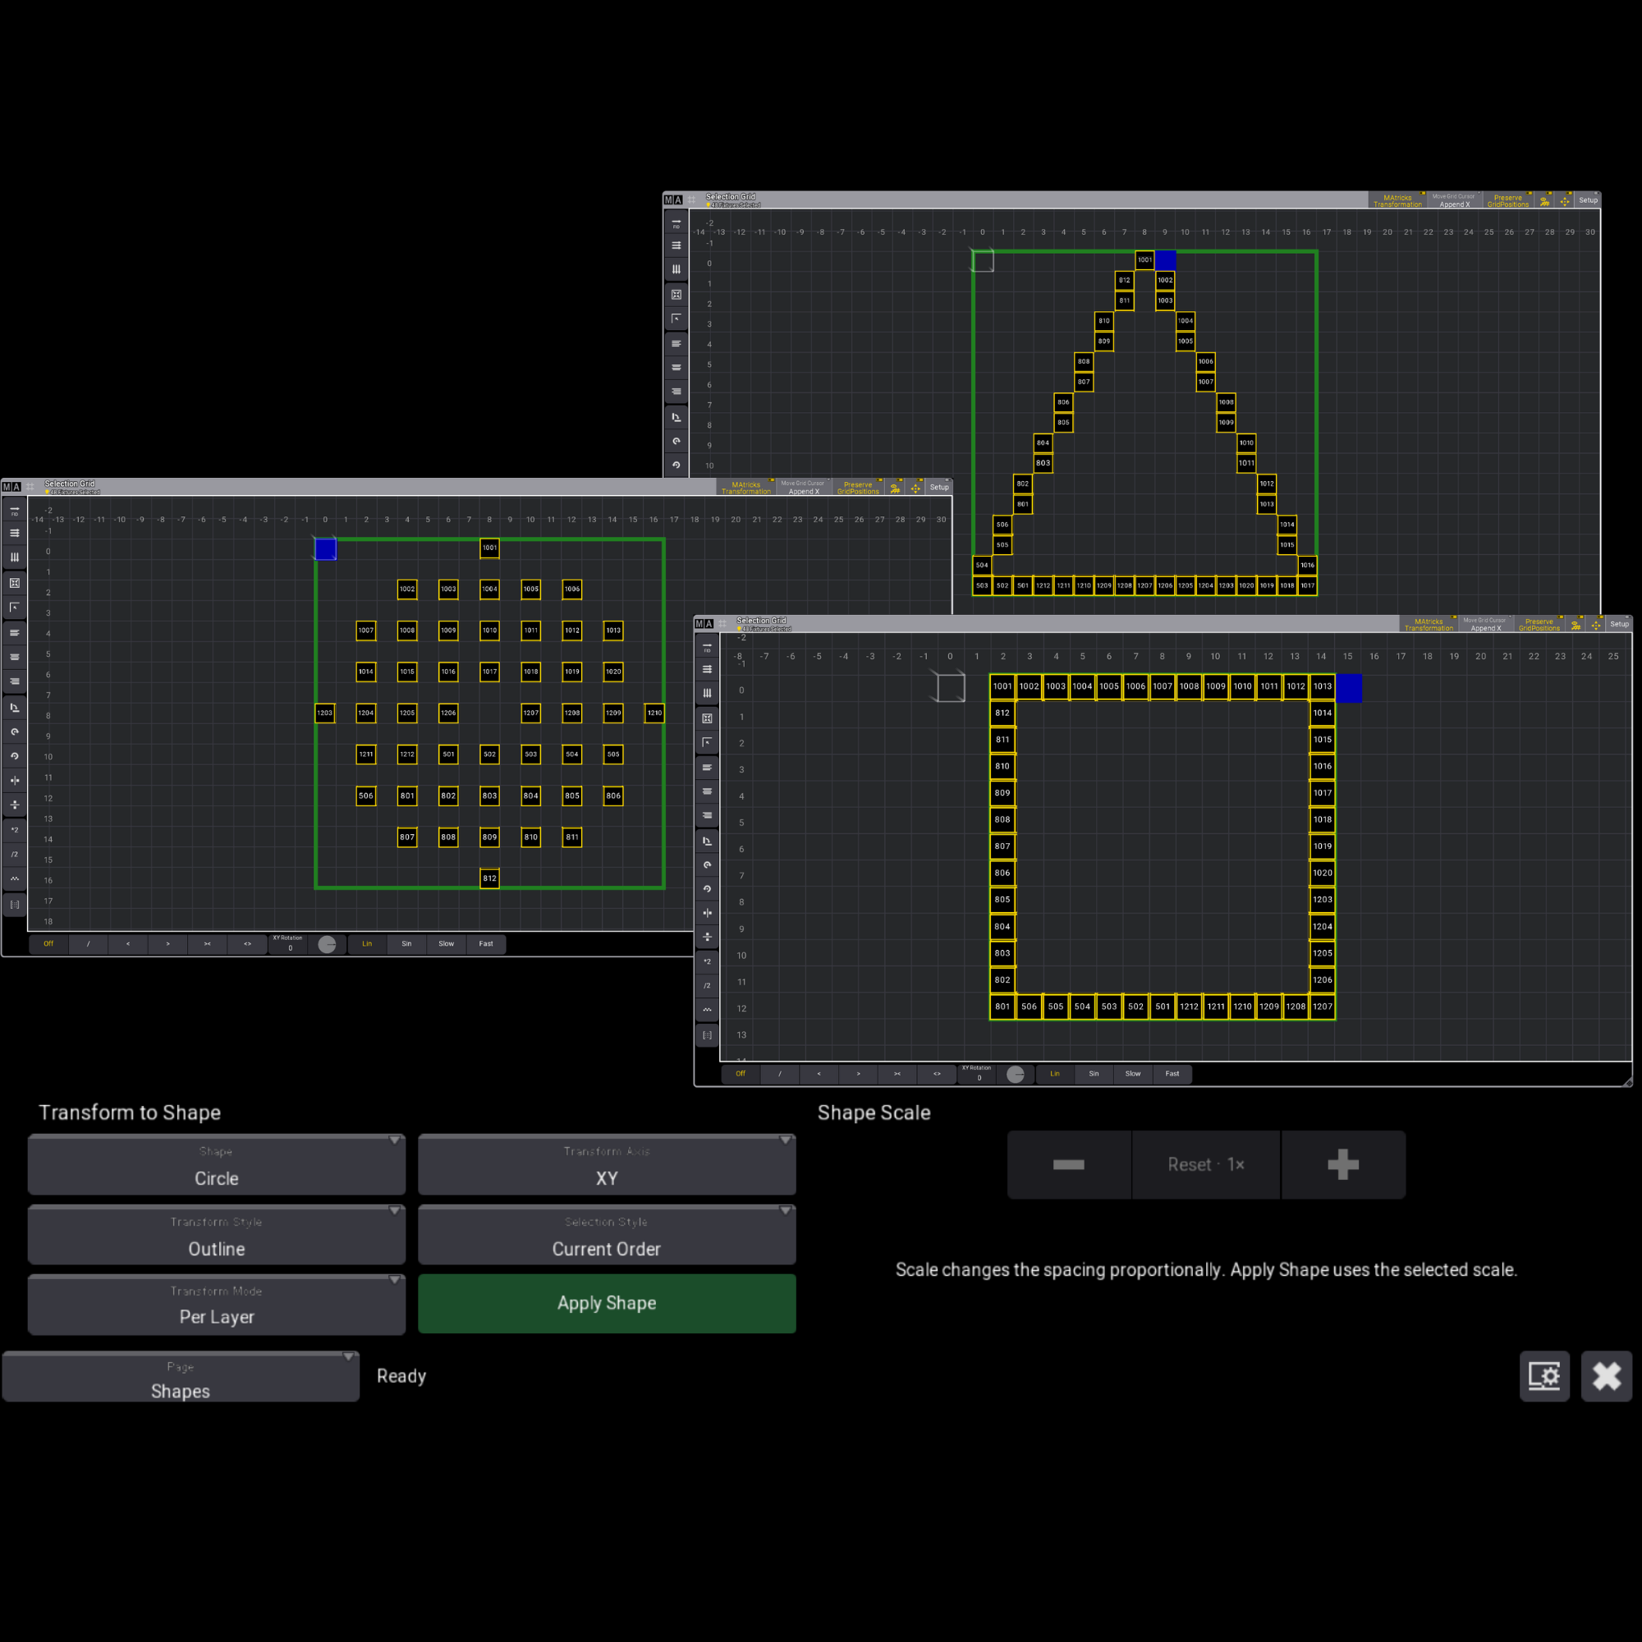Open Setup in the triangle grid window
The width and height of the screenshot is (1642, 1642).
1588,201
